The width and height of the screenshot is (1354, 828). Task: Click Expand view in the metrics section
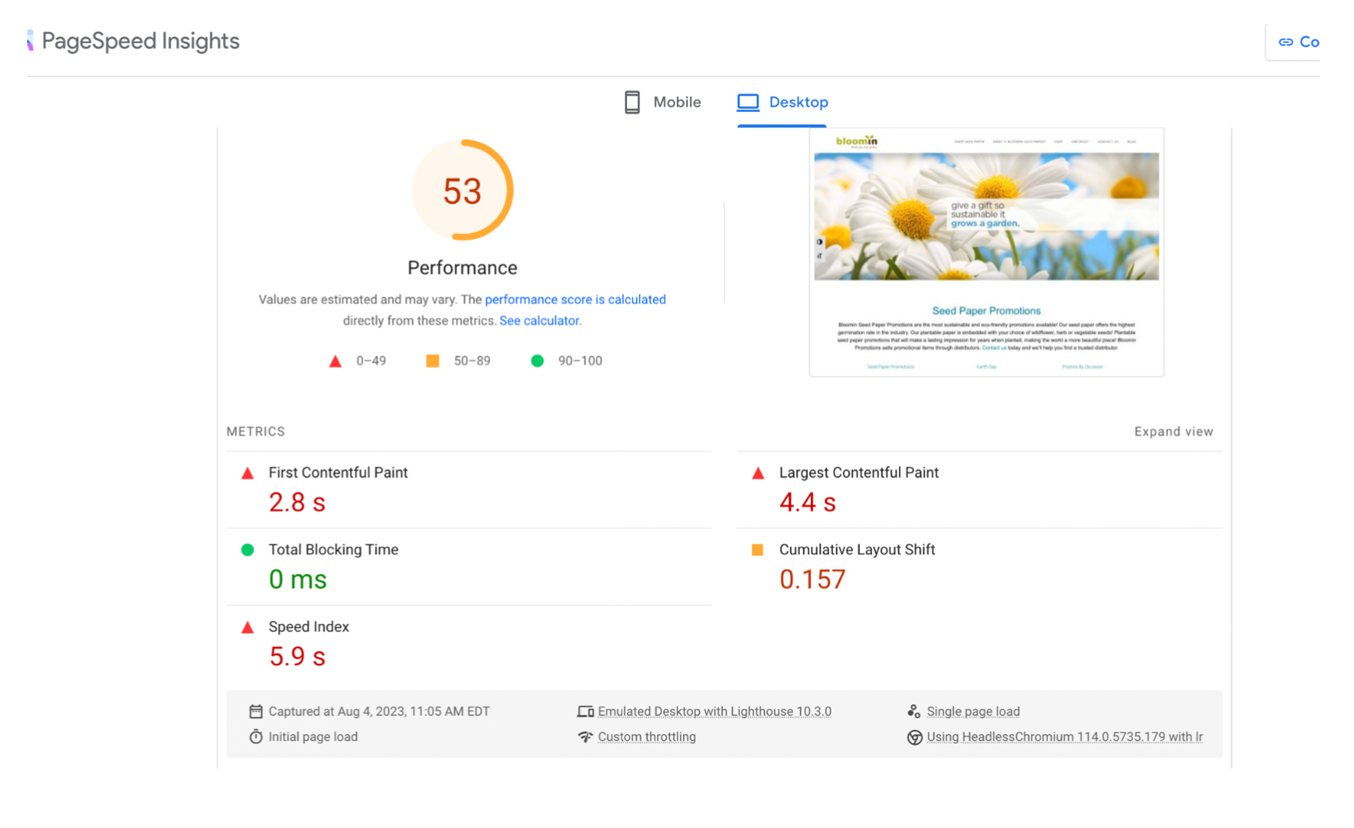(x=1173, y=431)
